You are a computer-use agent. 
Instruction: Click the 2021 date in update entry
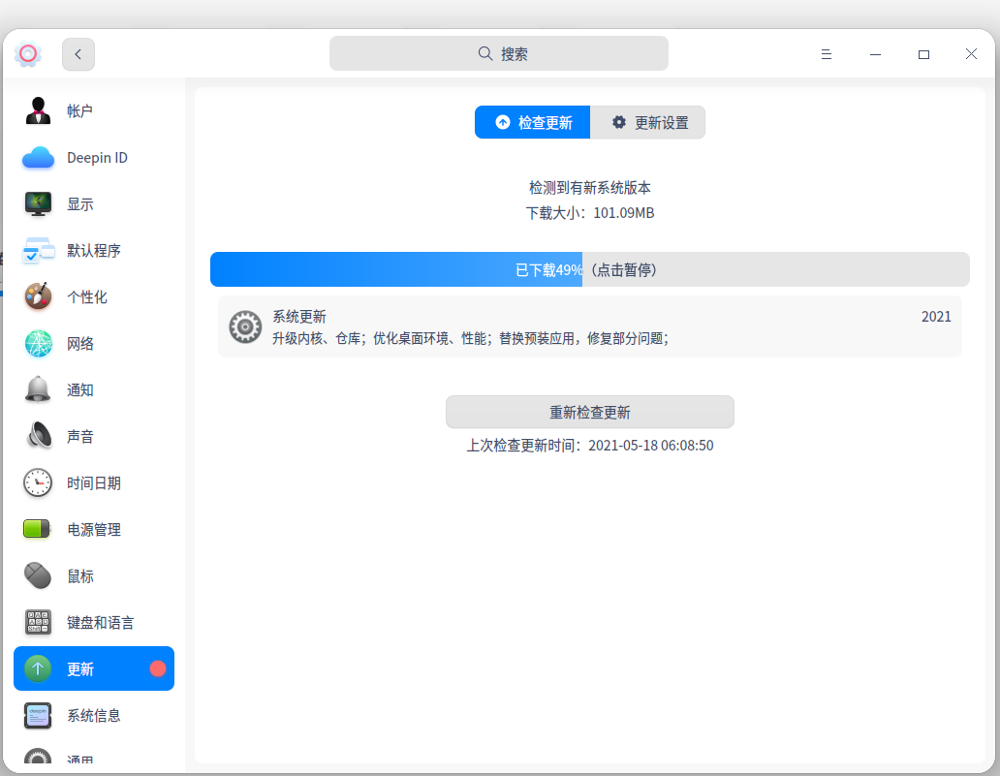tap(936, 316)
